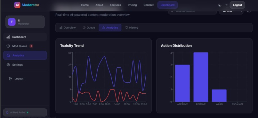The height and width of the screenshot is (118, 258).
Task: Open Mod Queue shield icon in sidebar
Action: tap(8, 46)
